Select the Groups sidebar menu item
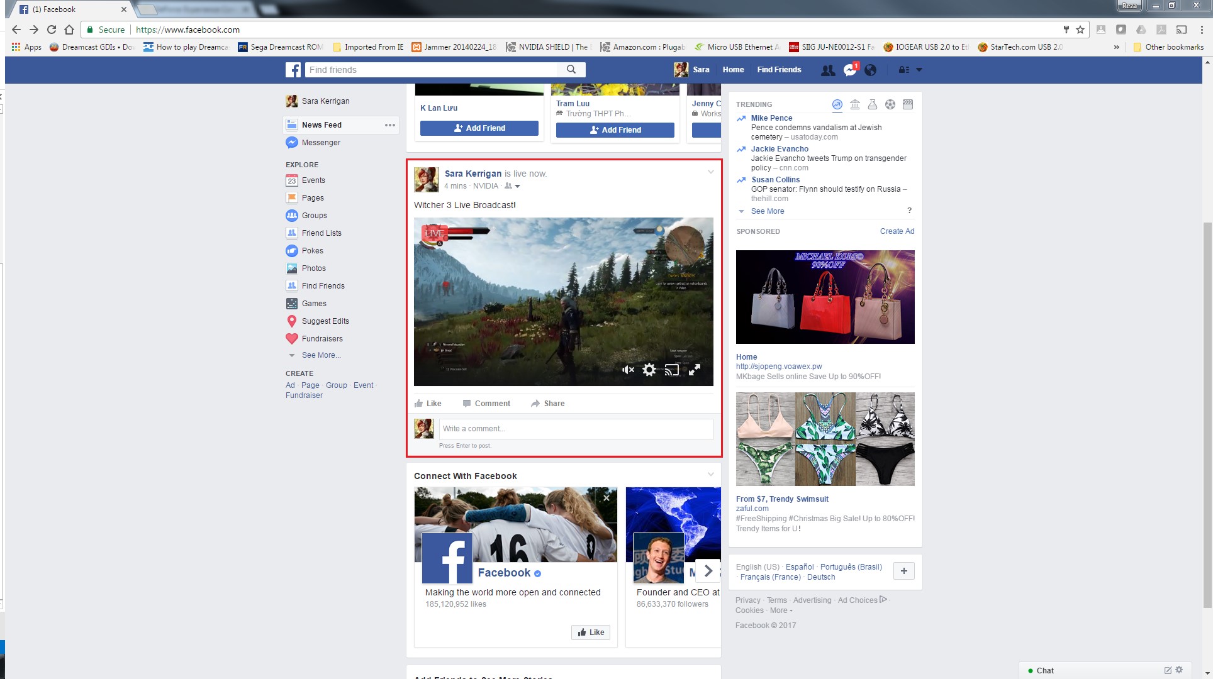The image size is (1213, 679). pyautogui.click(x=314, y=216)
